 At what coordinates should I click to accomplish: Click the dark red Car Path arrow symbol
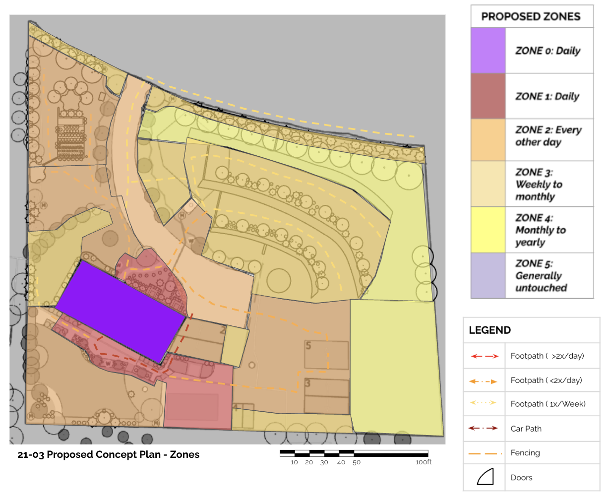click(484, 428)
